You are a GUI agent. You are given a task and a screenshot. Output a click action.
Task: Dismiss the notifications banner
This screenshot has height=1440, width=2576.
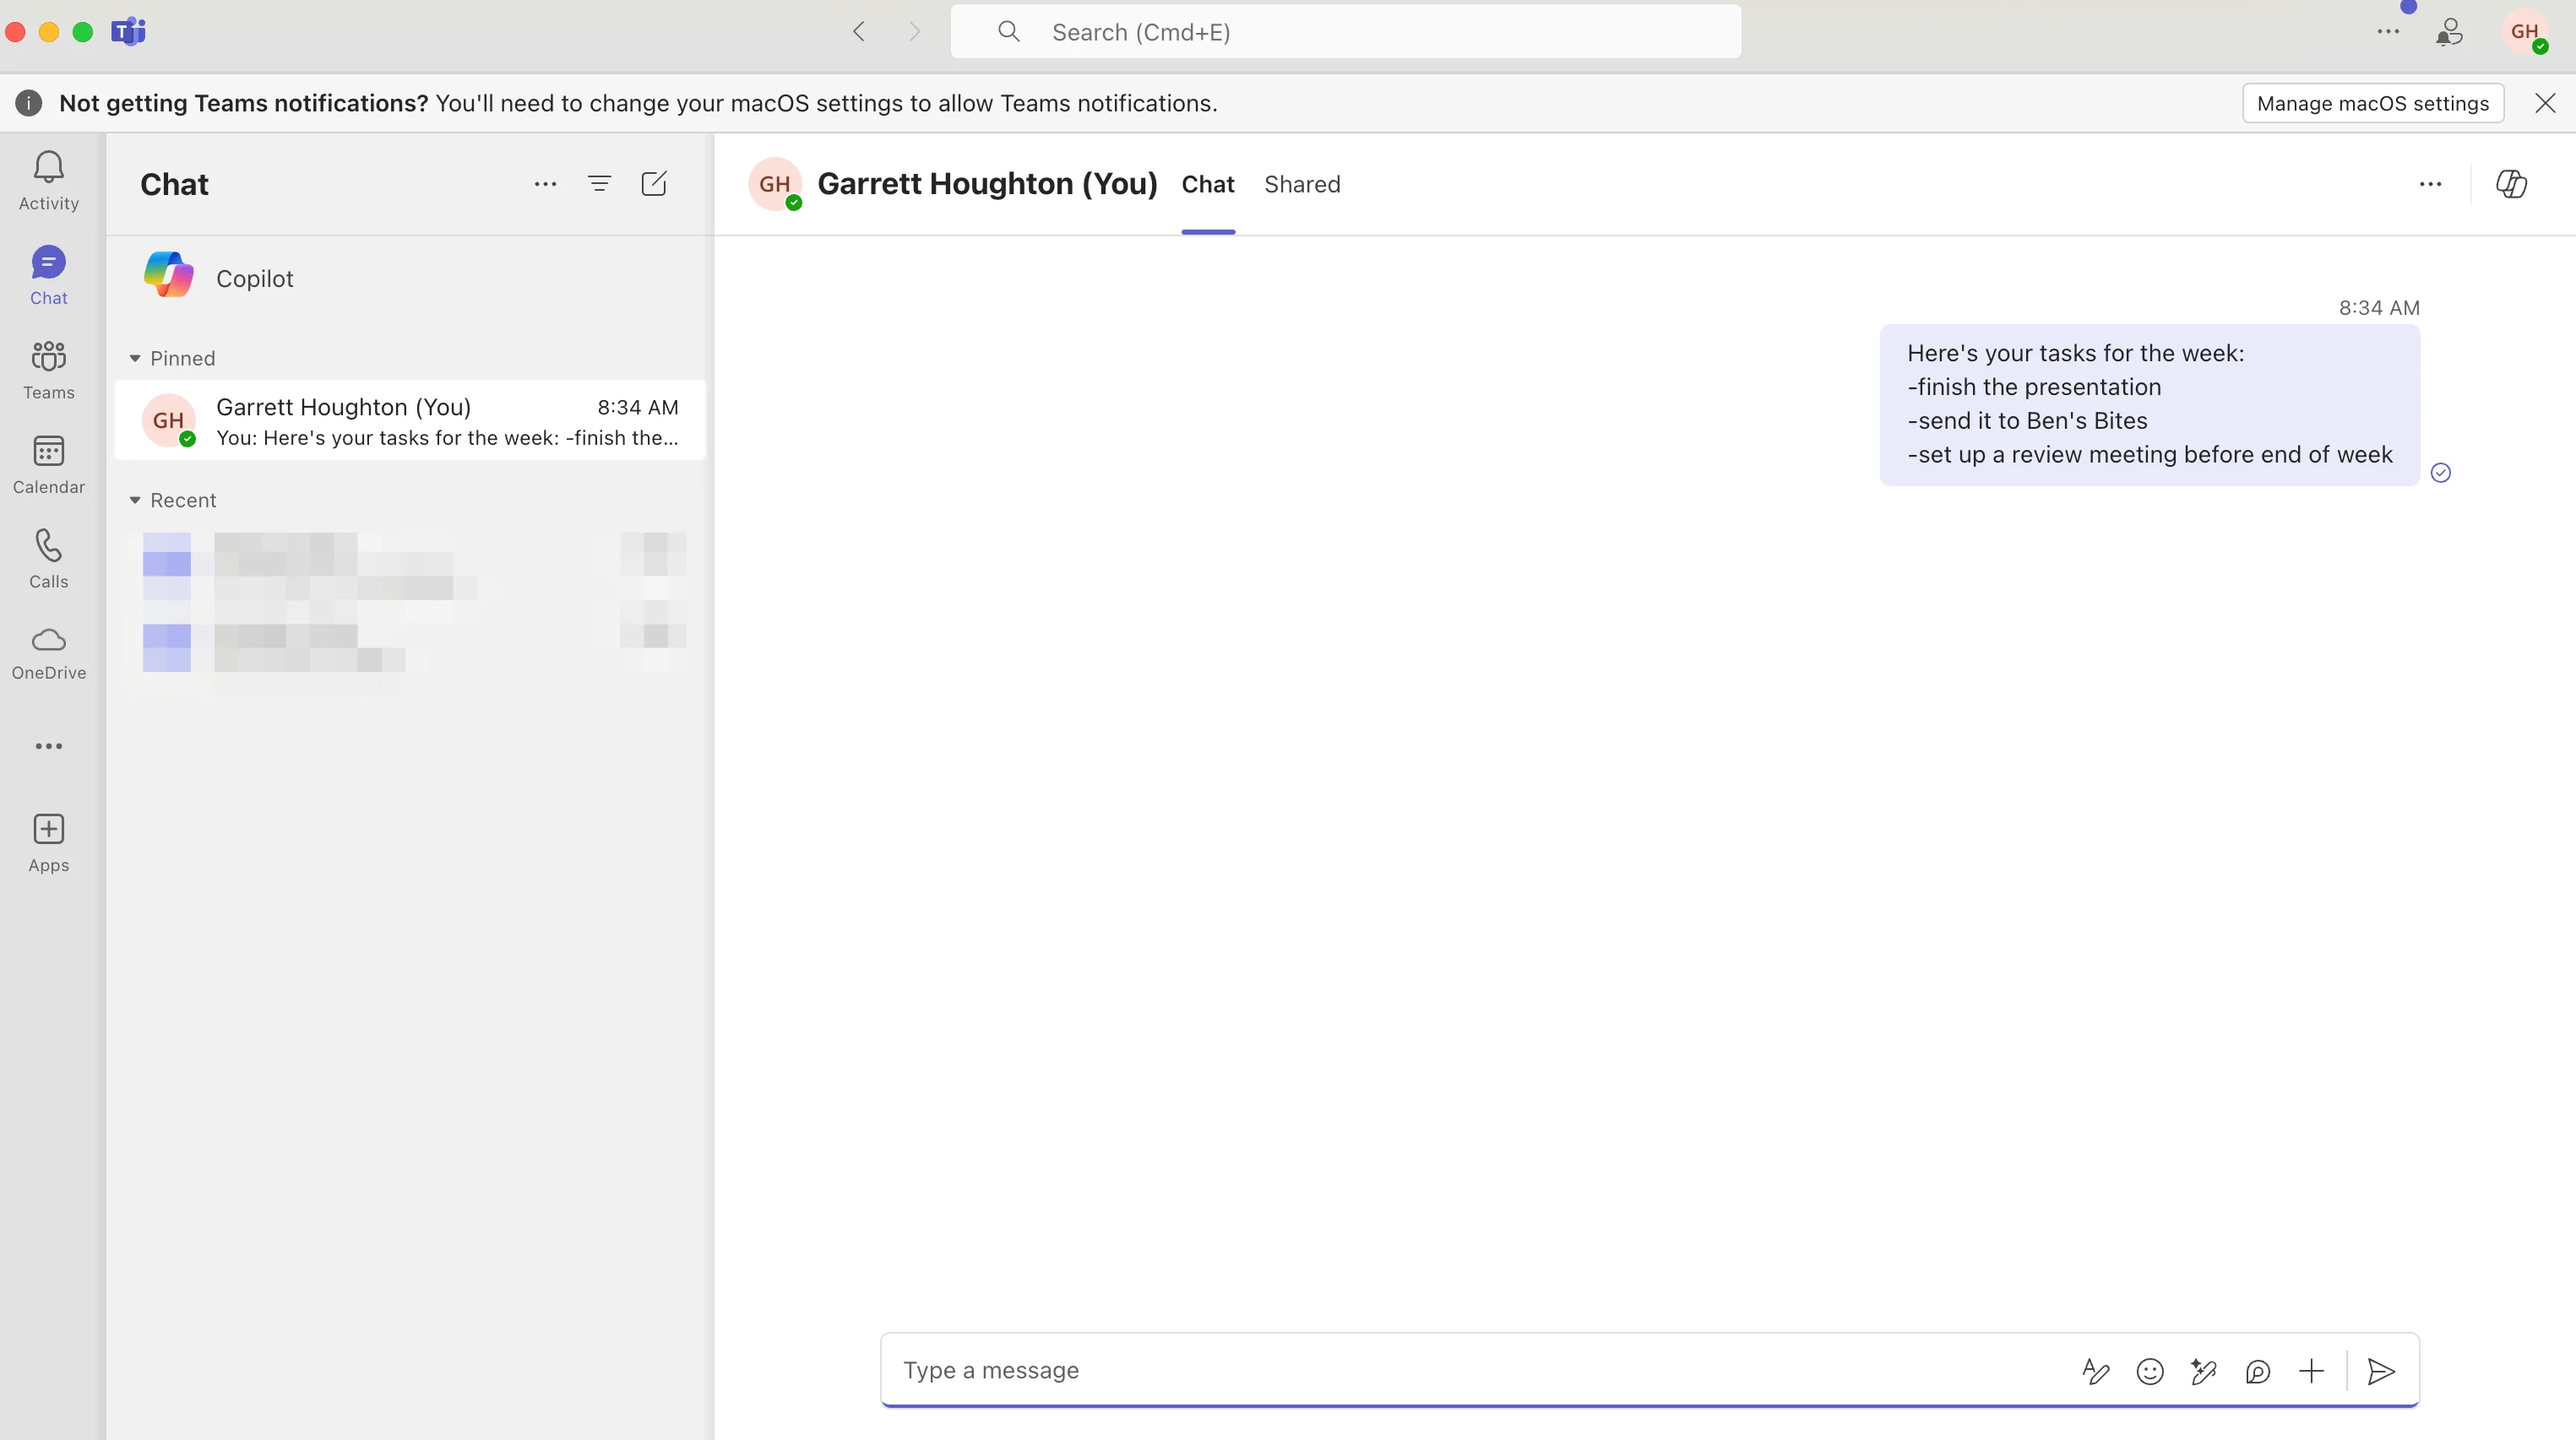[x=2545, y=103]
